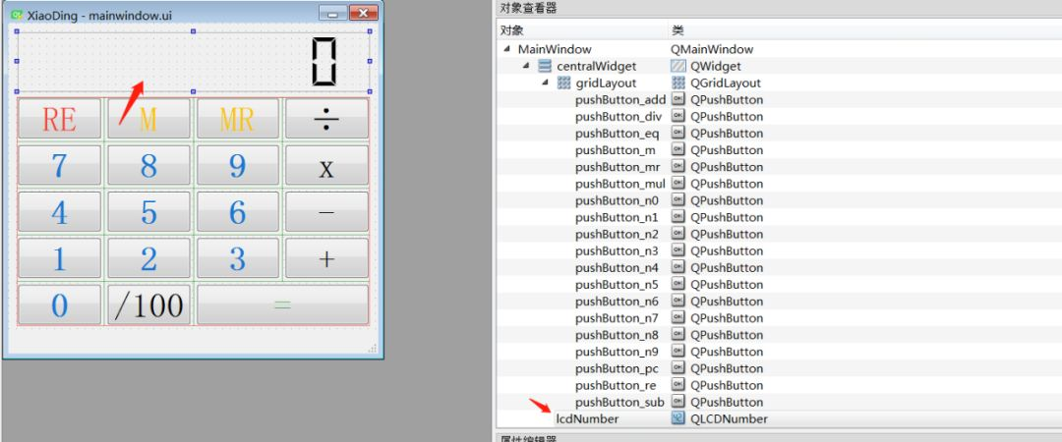This screenshot has height=442, width=1062.
Task: Select the LCD number display widget
Action: click(x=193, y=61)
